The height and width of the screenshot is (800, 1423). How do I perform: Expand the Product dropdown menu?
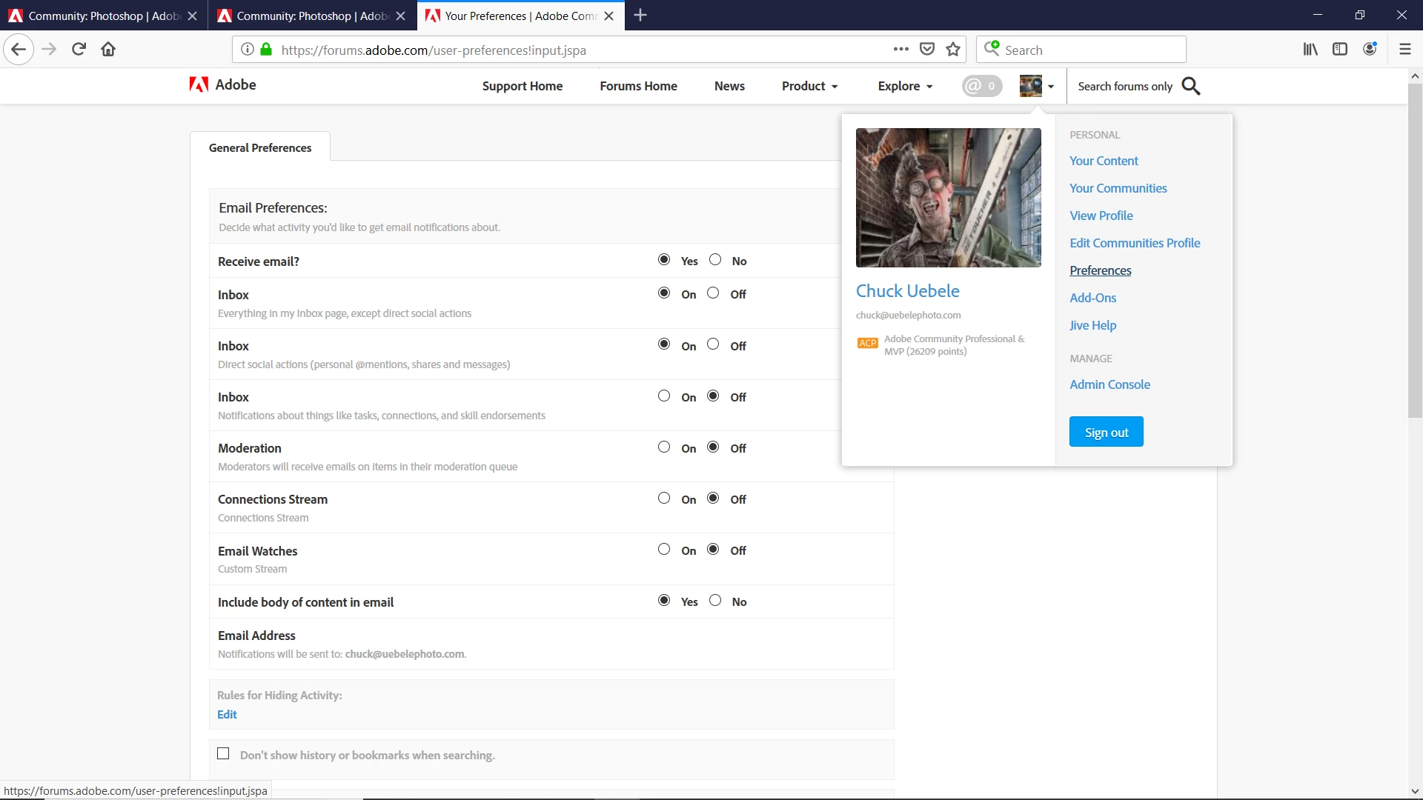[809, 86]
